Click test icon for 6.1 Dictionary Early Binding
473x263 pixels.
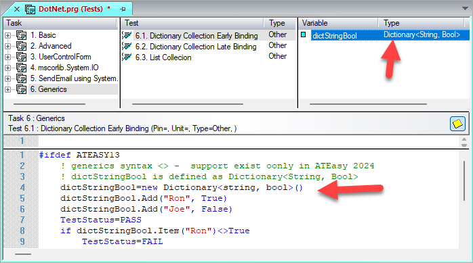(x=127, y=36)
